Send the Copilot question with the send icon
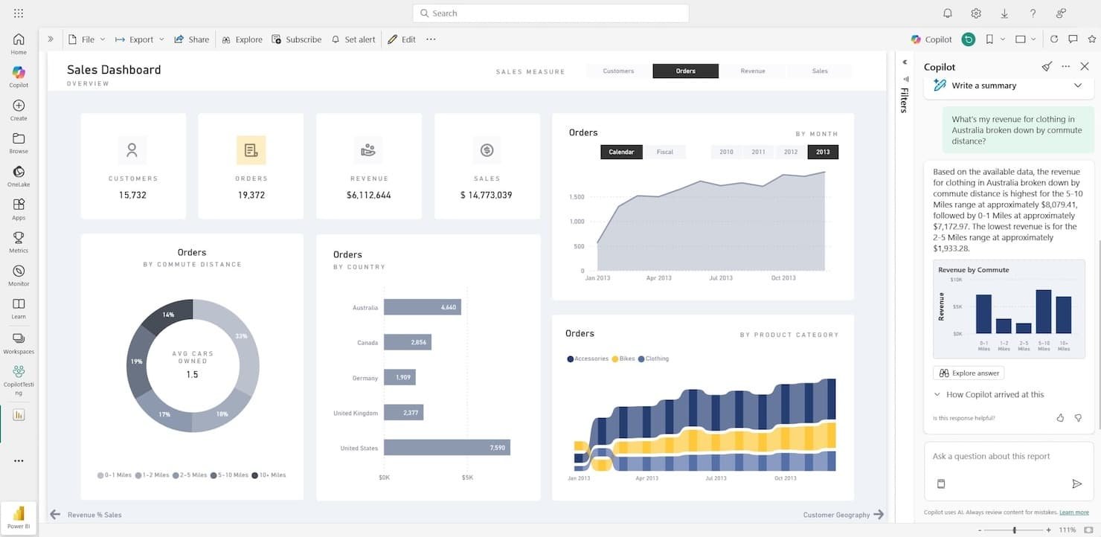1101x537 pixels. coord(1076,483)
